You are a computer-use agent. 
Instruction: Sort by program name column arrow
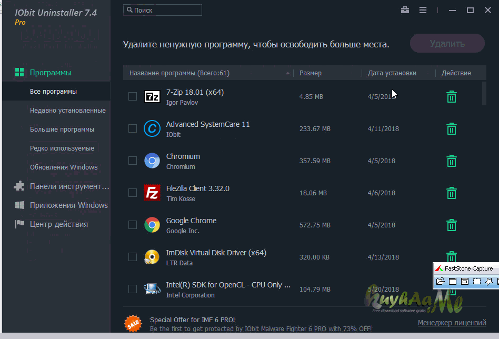coord(288,73)
